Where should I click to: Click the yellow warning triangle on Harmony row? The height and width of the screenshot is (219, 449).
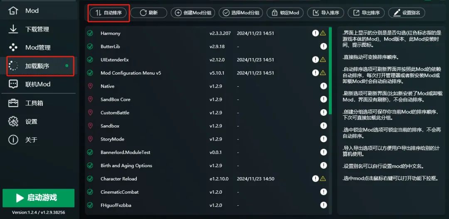point(323,33)
